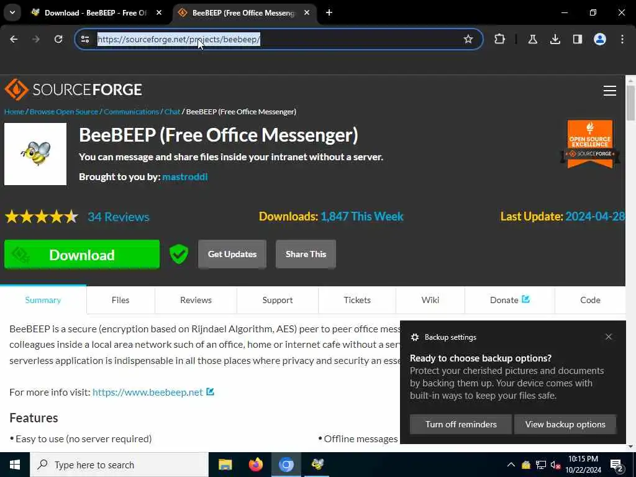Open the Support tab
Image resolution: width=636 pixels, height=477 pixels.
(278, 300)
